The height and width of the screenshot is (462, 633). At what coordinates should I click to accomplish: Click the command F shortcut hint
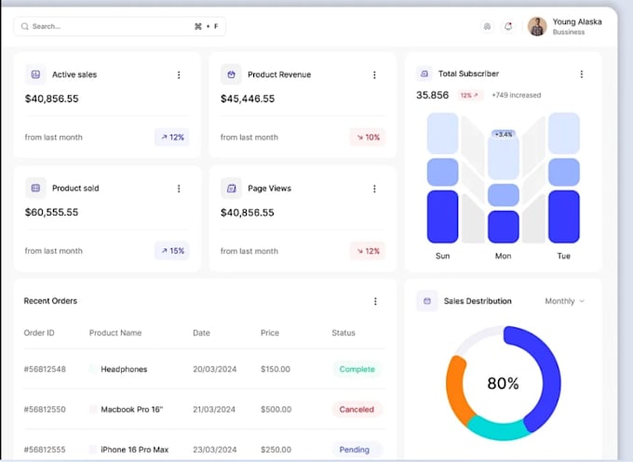(x=207, y=27)
